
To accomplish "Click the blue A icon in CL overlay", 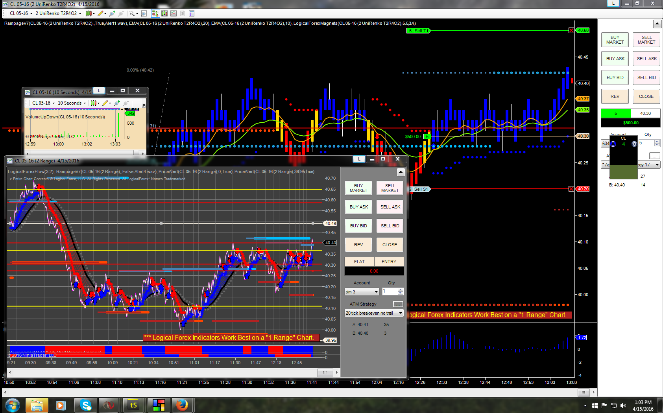I will click(x=613, y=144).
